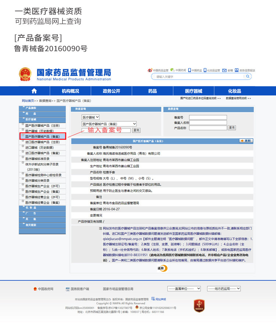Click the 备案号 field in 高级查询
This screenshot has width=276, height=331.
point(208,117)
